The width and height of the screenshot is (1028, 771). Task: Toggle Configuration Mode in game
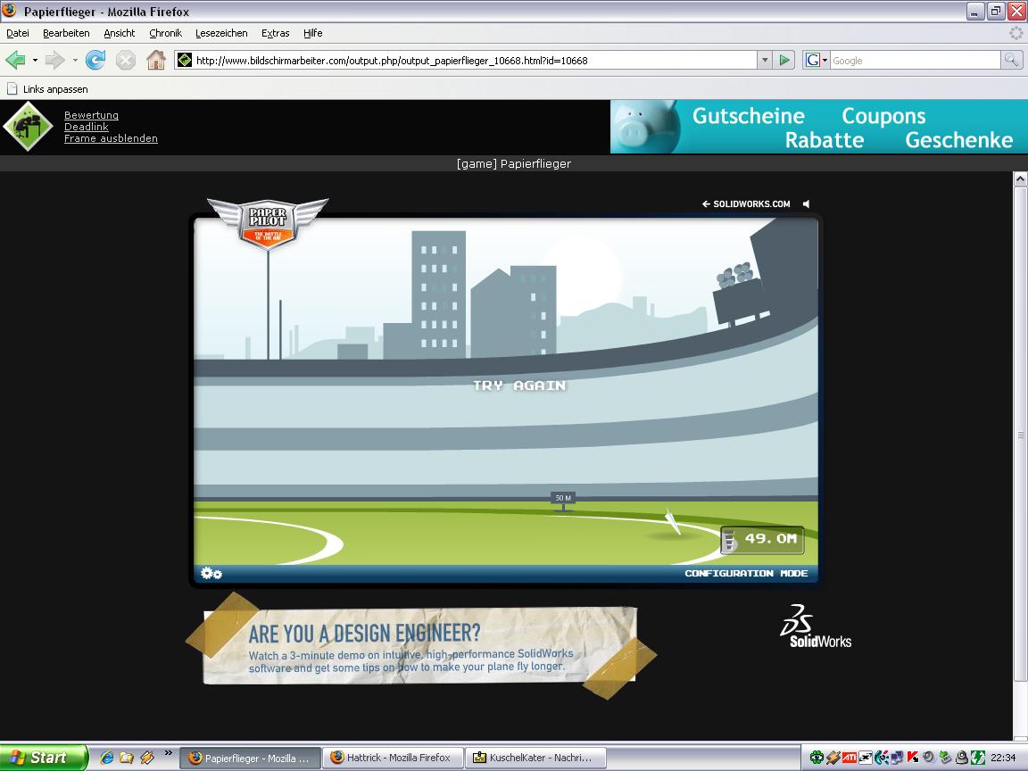tap(746, 573)
